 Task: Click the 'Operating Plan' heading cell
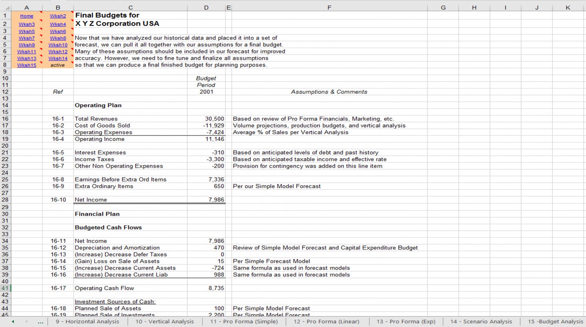pos(130,105)
